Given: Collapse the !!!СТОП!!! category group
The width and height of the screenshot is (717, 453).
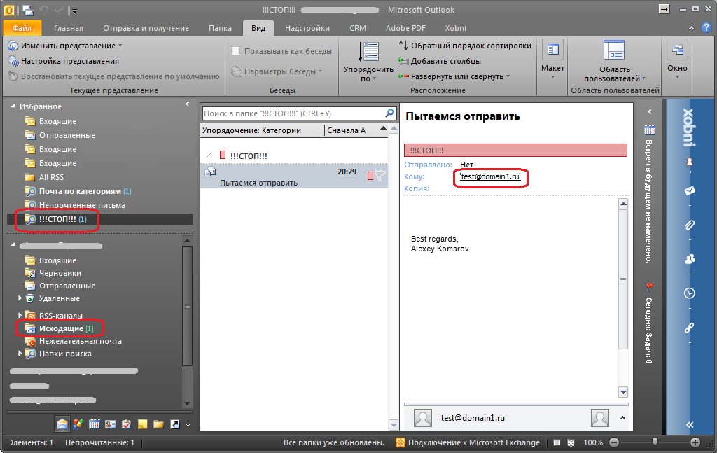Looking at the screenshot, I should [x=209, y=156].
